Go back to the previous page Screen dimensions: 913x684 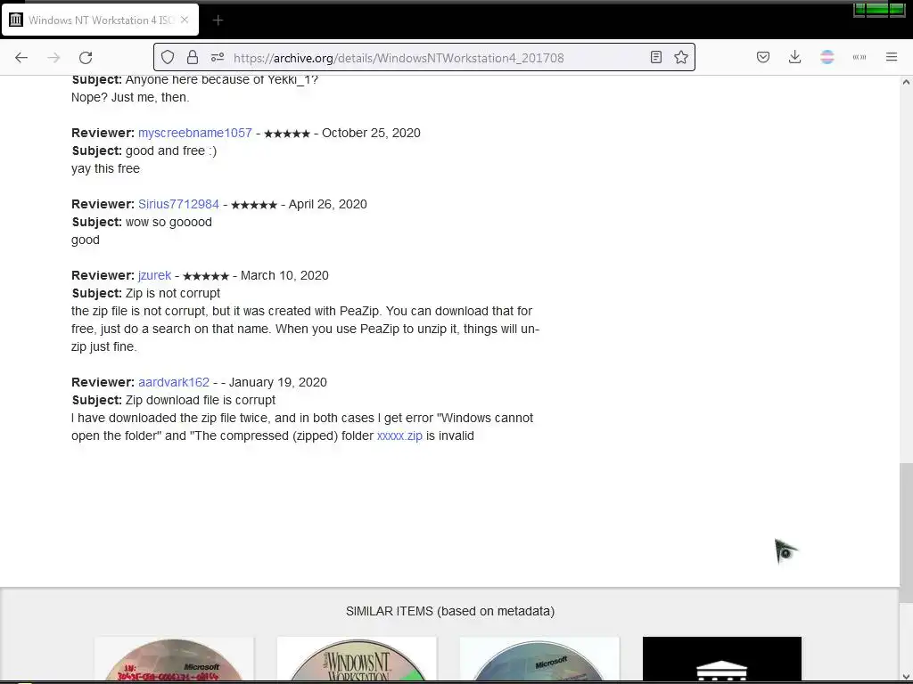[21, 58]
